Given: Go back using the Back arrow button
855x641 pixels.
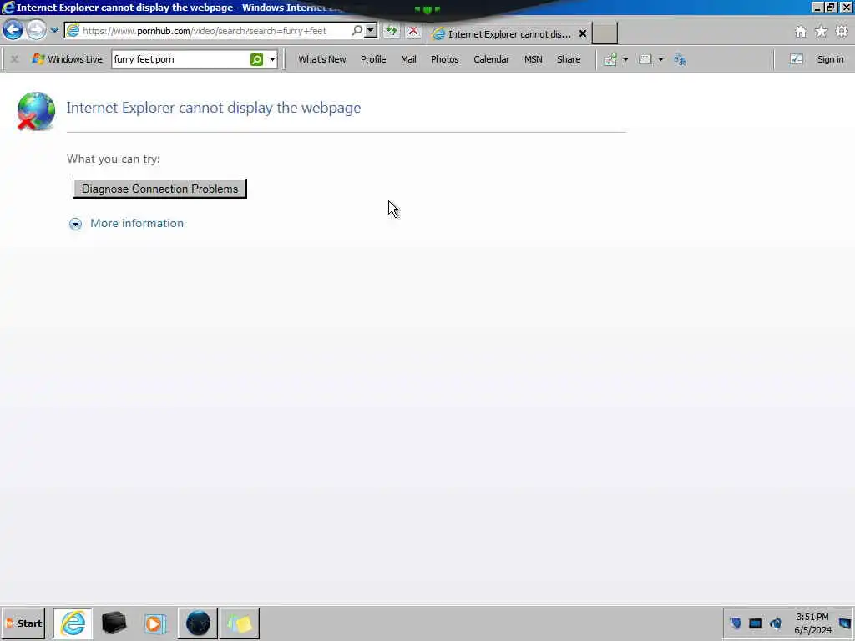Looking at the screenshot, I should 13,30.
